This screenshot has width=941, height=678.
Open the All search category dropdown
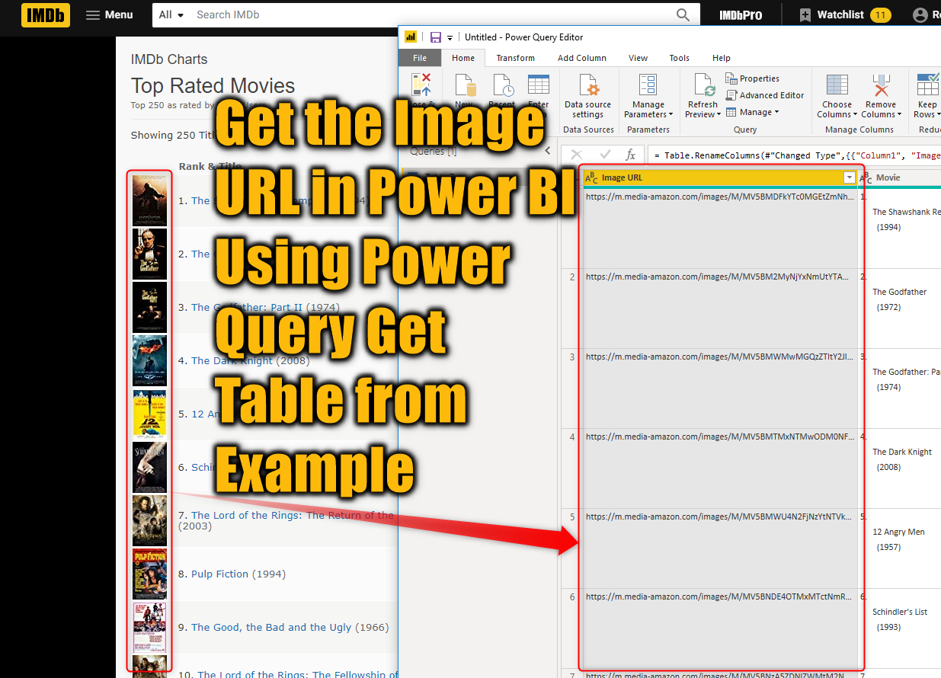(x=171, y=14)
